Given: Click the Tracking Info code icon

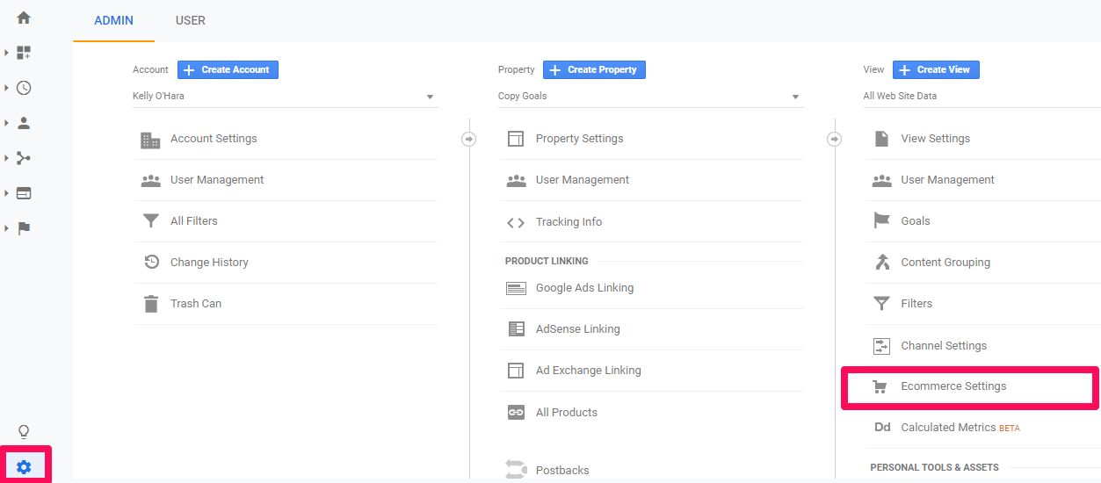Looking at the screenshot, I should coord(516,222).
